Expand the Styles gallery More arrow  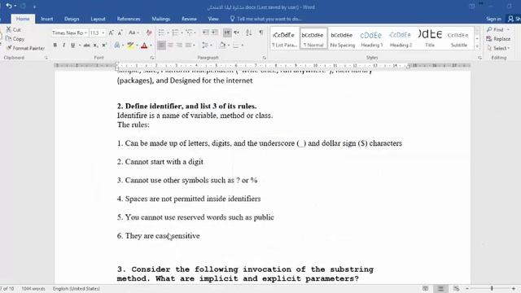477,46
